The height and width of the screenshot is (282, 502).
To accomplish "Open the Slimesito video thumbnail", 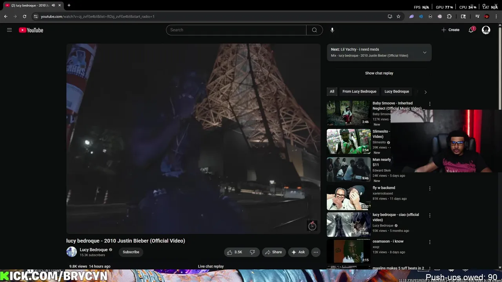I will pos(349,141).
